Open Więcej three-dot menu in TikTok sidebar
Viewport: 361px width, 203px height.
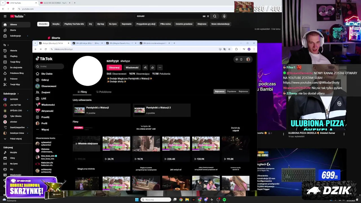(x=38, y=130)
